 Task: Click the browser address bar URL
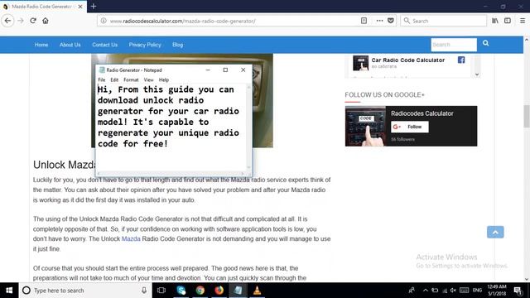pyautogui.click(x=182, y=21)
